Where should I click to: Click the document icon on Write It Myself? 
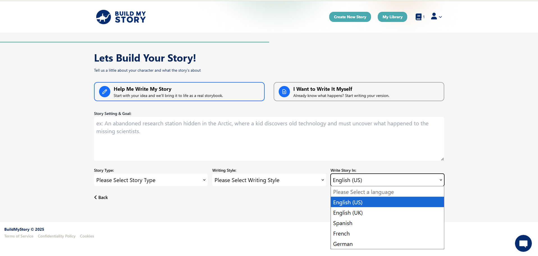(x=284, y=92)
